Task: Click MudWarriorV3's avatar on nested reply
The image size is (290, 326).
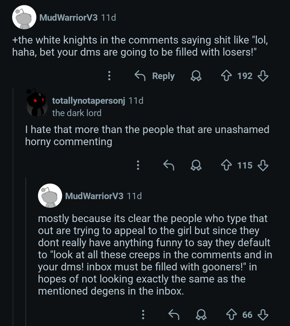Action: click(x=50, y=196)
